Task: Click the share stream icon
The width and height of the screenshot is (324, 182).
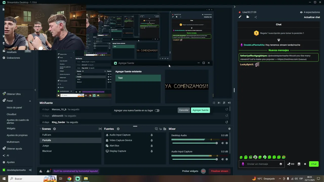Action: tap(256, 17)
